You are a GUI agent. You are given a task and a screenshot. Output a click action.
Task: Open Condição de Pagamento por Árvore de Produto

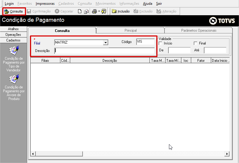coord(14,87)
